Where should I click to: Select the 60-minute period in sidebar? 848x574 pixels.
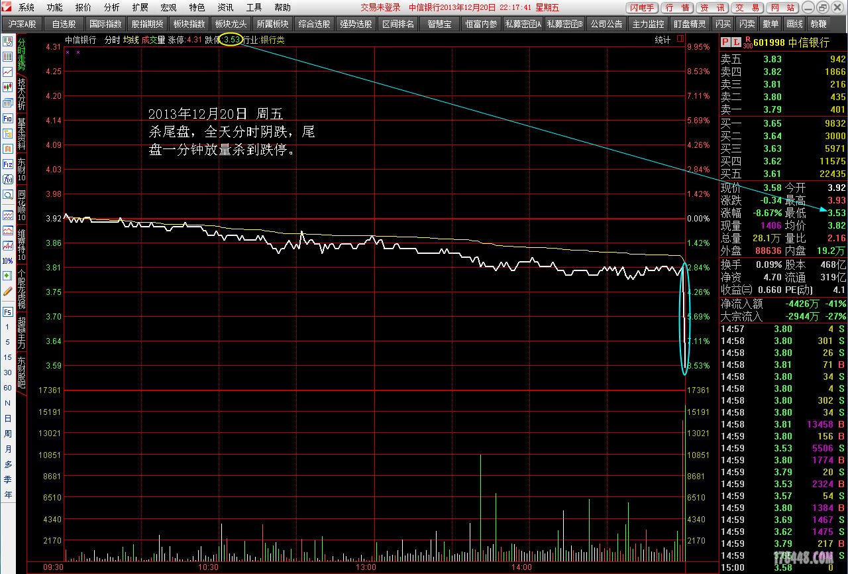(8, 388)
